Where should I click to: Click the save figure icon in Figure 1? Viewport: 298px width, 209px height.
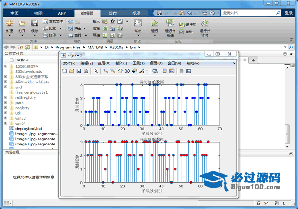click(x=79, y=71)
